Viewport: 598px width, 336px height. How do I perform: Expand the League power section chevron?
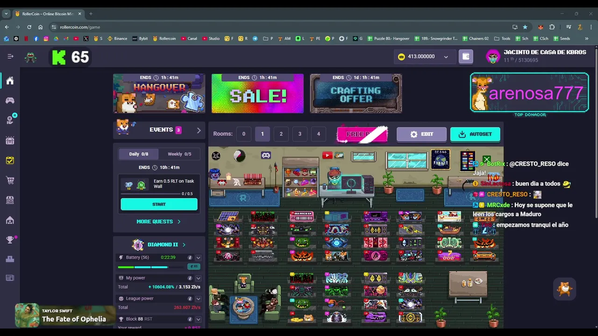pyautogui.click(x=198, y=299)
